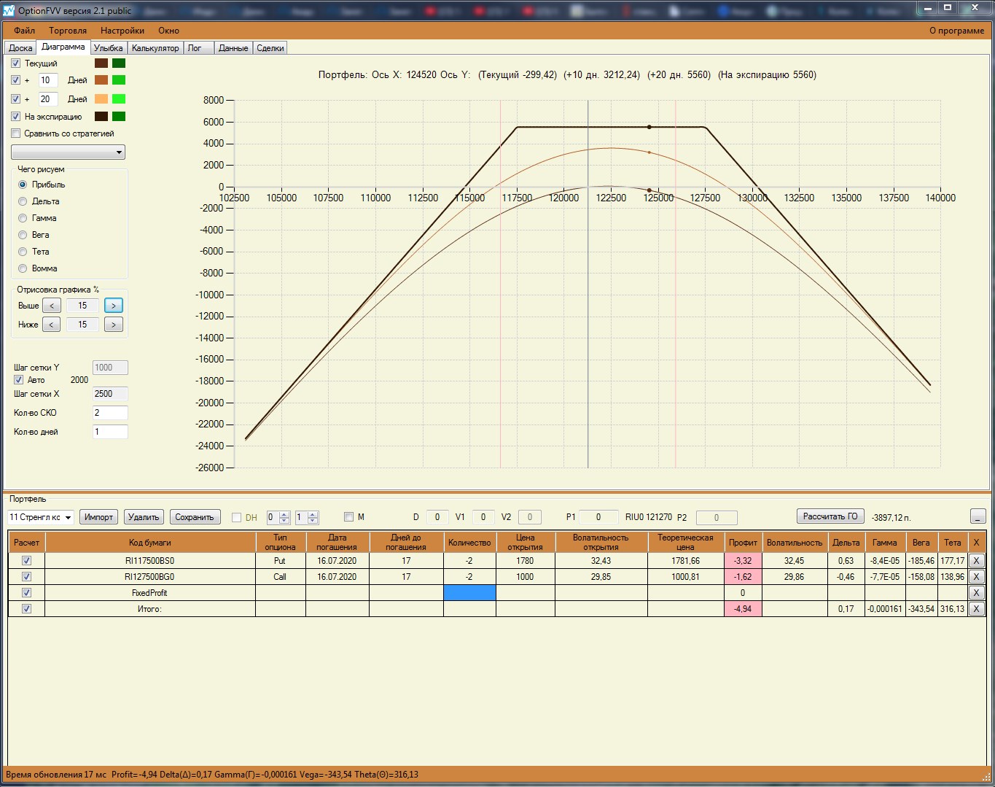Enable Сравнить со стратегией checkbox
Viewport: 995px width, 787px height.
[16, 133]
